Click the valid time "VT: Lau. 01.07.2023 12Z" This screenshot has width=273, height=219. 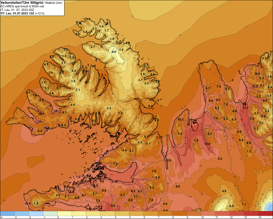click(17, 13)
